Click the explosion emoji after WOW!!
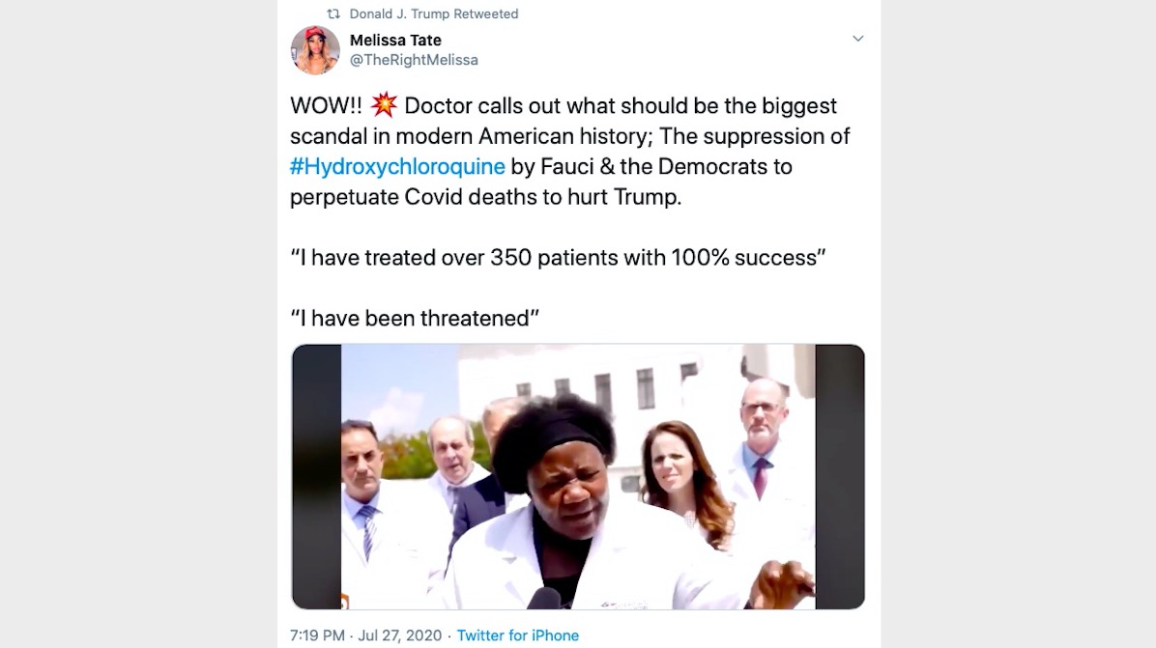The width and height of the screenshot is (1156, 648). [384, 105]
